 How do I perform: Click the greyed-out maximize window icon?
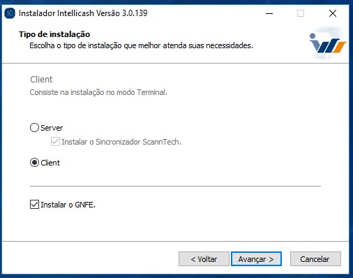click(301, 13)
